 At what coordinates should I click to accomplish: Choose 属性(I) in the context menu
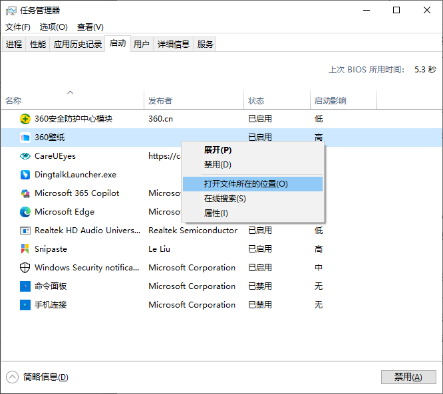click(253, 213)
